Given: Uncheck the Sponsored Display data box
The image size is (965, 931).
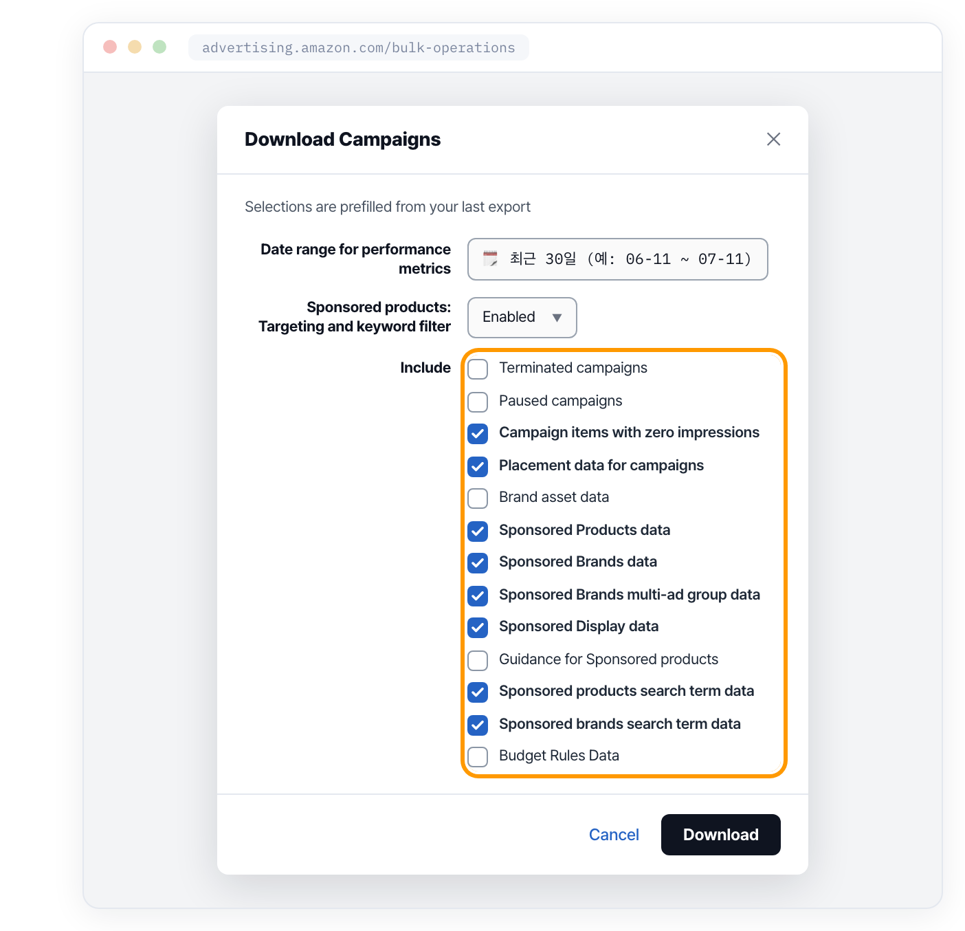Looking at the screenshot, I should 478,627.
